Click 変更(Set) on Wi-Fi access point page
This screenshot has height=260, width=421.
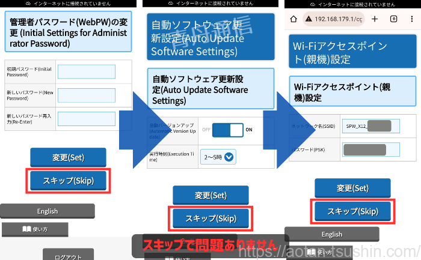(352, 188)
